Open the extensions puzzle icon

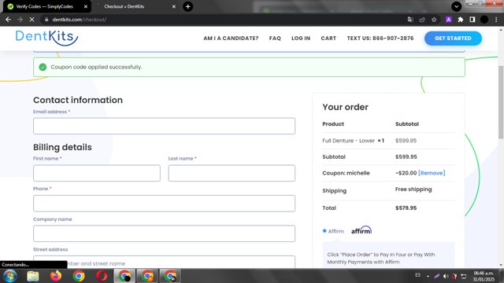click(460, 20)
